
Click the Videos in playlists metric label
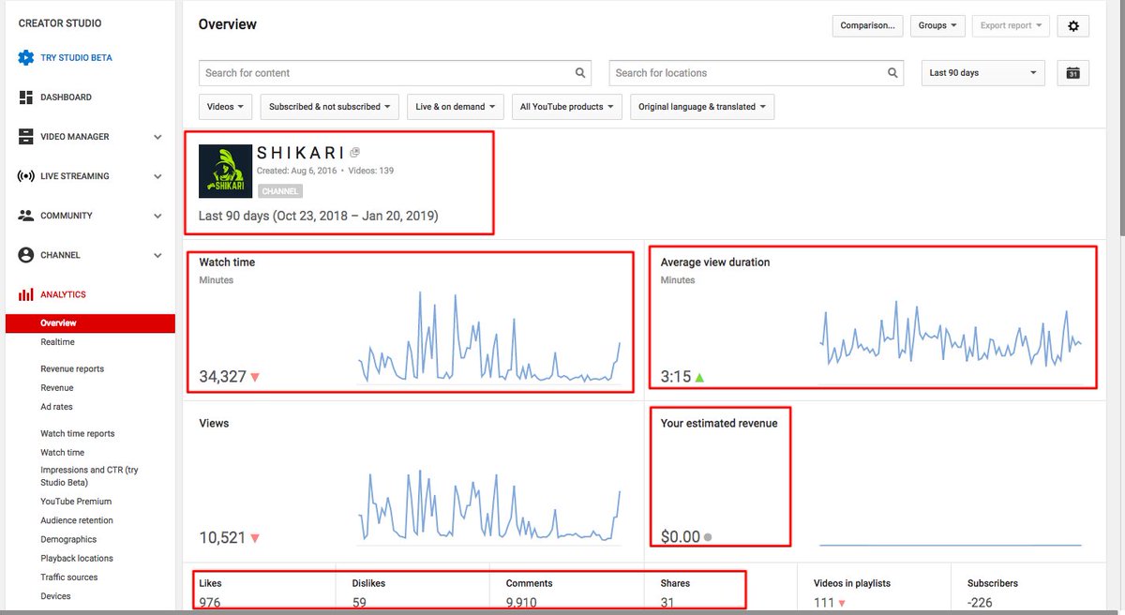[x=853, y=583]
